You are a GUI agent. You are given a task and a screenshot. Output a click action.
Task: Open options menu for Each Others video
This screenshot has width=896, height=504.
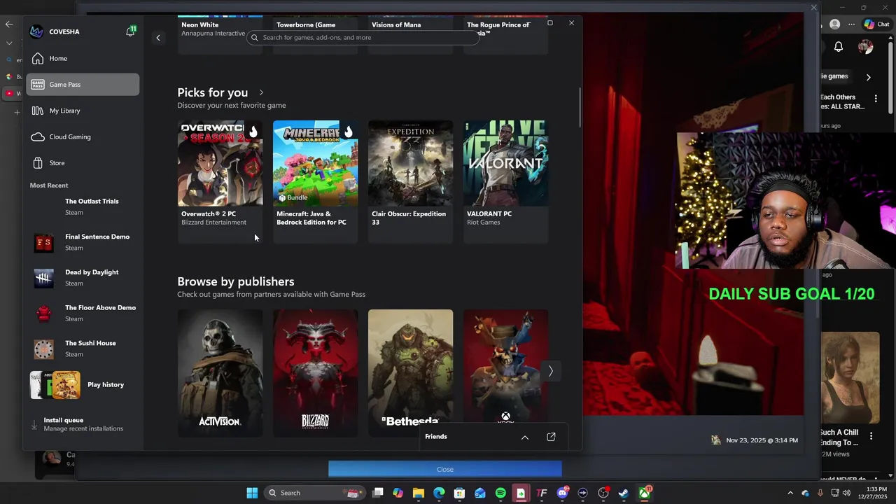click(876, 99)
